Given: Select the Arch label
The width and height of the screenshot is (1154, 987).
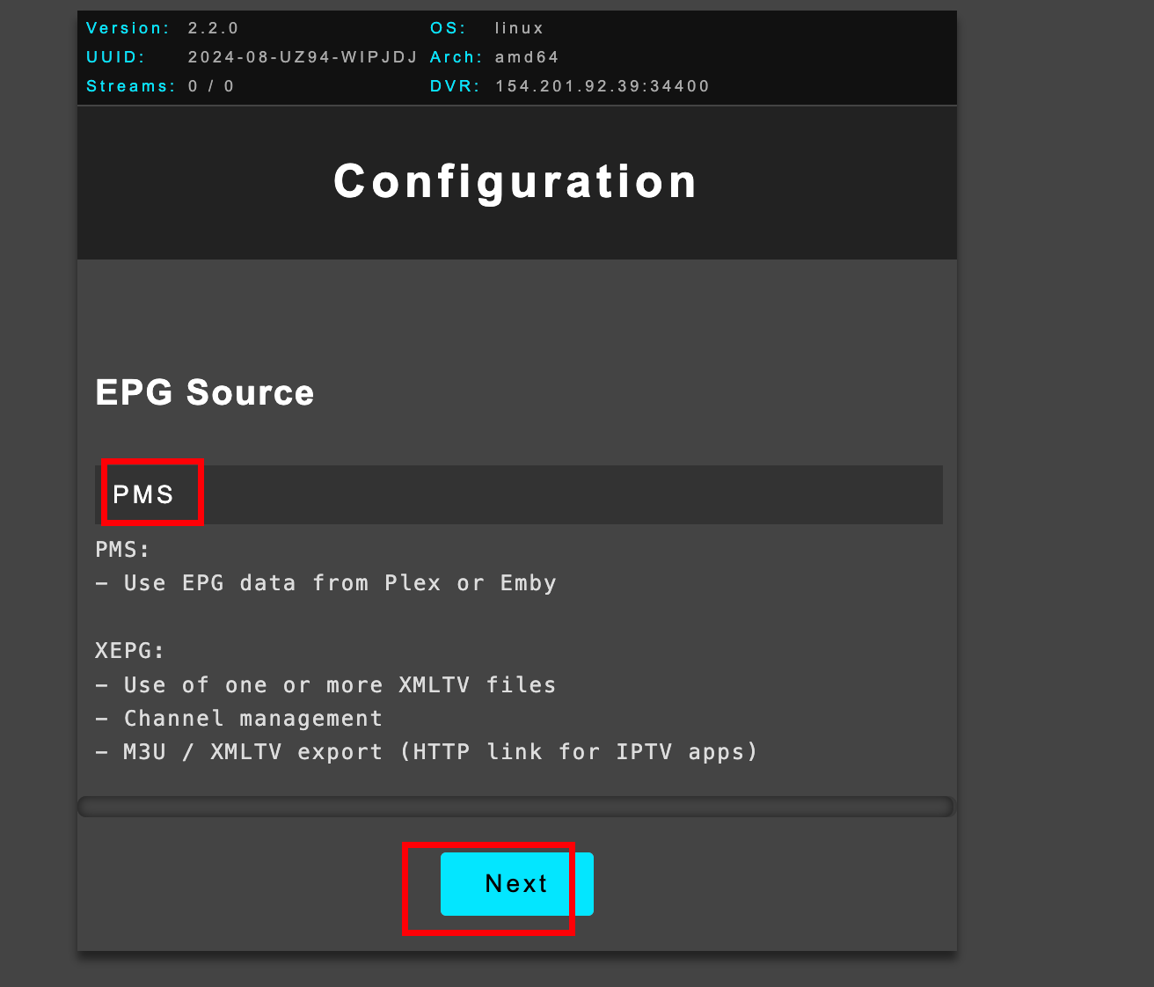Looking at the screenshot, I should pos(456,57).
